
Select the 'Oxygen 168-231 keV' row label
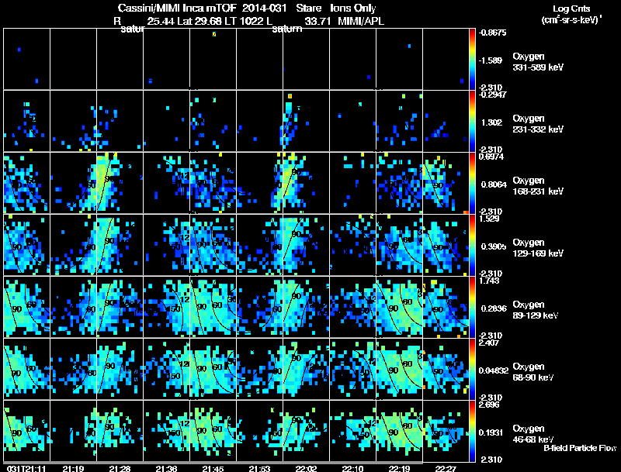[538, 186]
